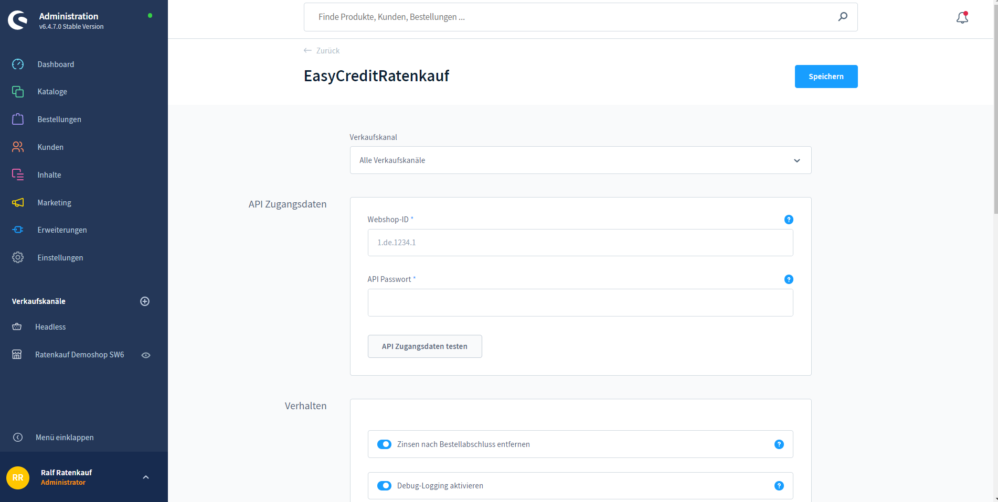Image resolution: width=998 pixels, height=502 pixels.
Task: Click the notification bell icon
Action: tap(962, 18)
